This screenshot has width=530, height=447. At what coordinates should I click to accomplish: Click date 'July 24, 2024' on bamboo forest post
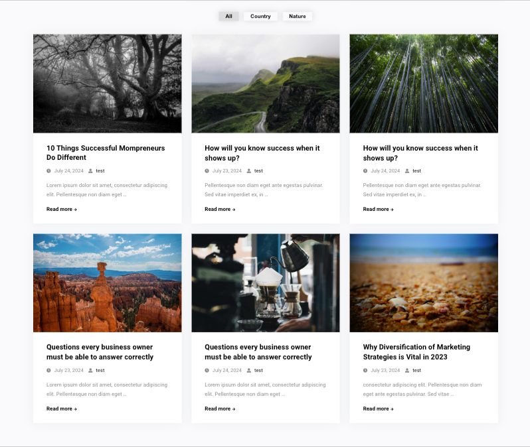pos(385,171)
